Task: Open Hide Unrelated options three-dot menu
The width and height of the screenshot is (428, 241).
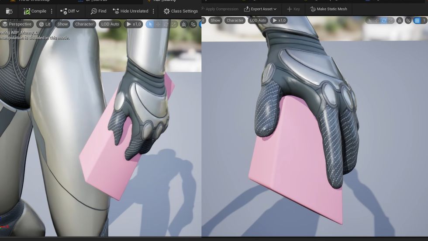Action: click(x=153, y=11)
